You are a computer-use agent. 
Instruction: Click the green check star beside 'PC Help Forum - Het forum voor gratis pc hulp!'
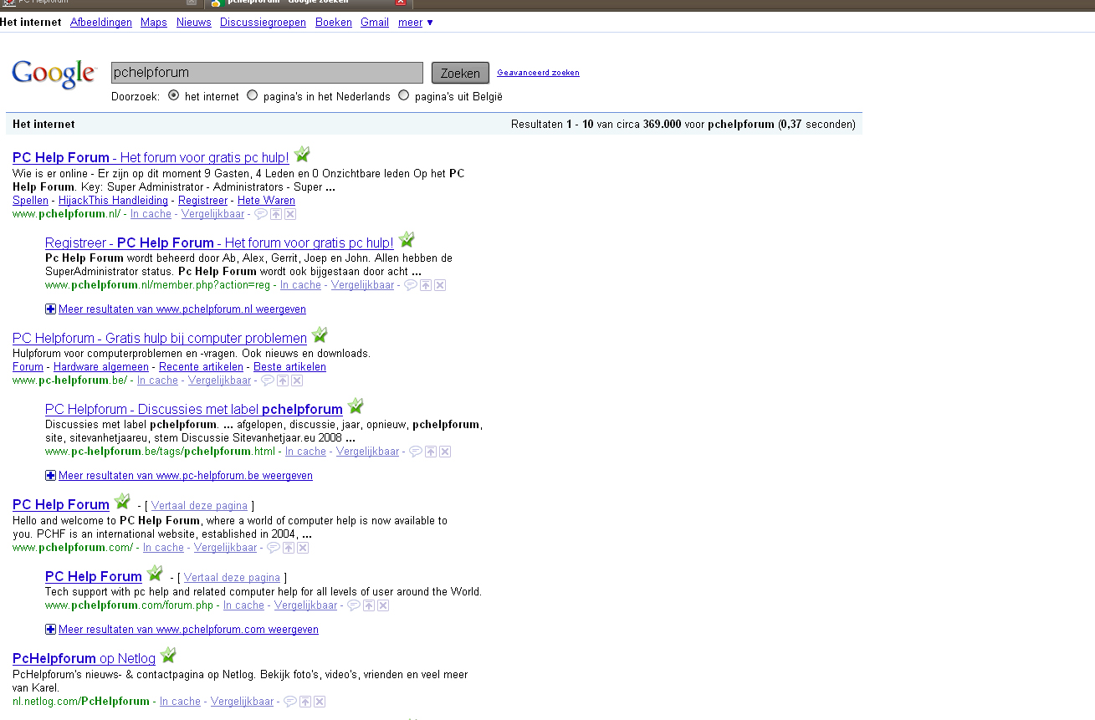tap(302, 155)
